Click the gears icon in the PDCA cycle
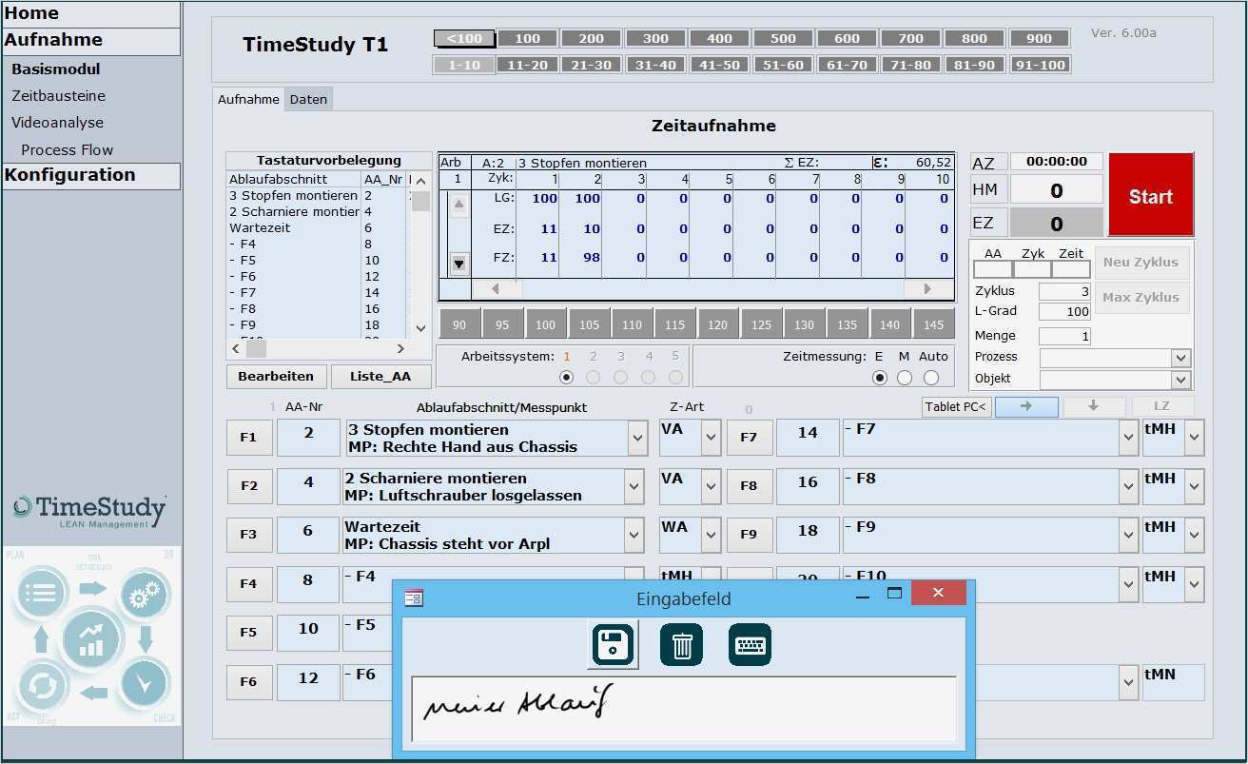Image resolution: width=1248 pixels, height=764 pixels. [145, 595]
